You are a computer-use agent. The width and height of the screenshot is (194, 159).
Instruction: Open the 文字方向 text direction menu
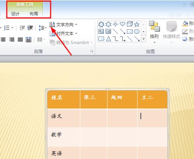[x=63, y=25]
